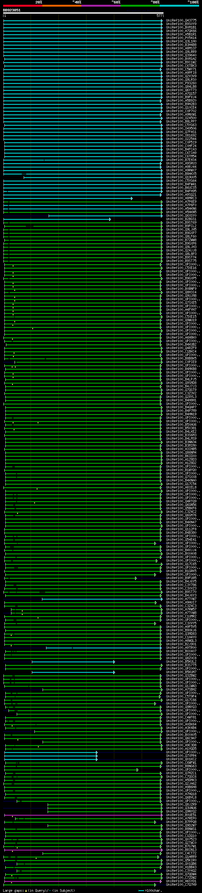
Task: Click the green ~80% identity legend segment
Action: coord(140,6)
